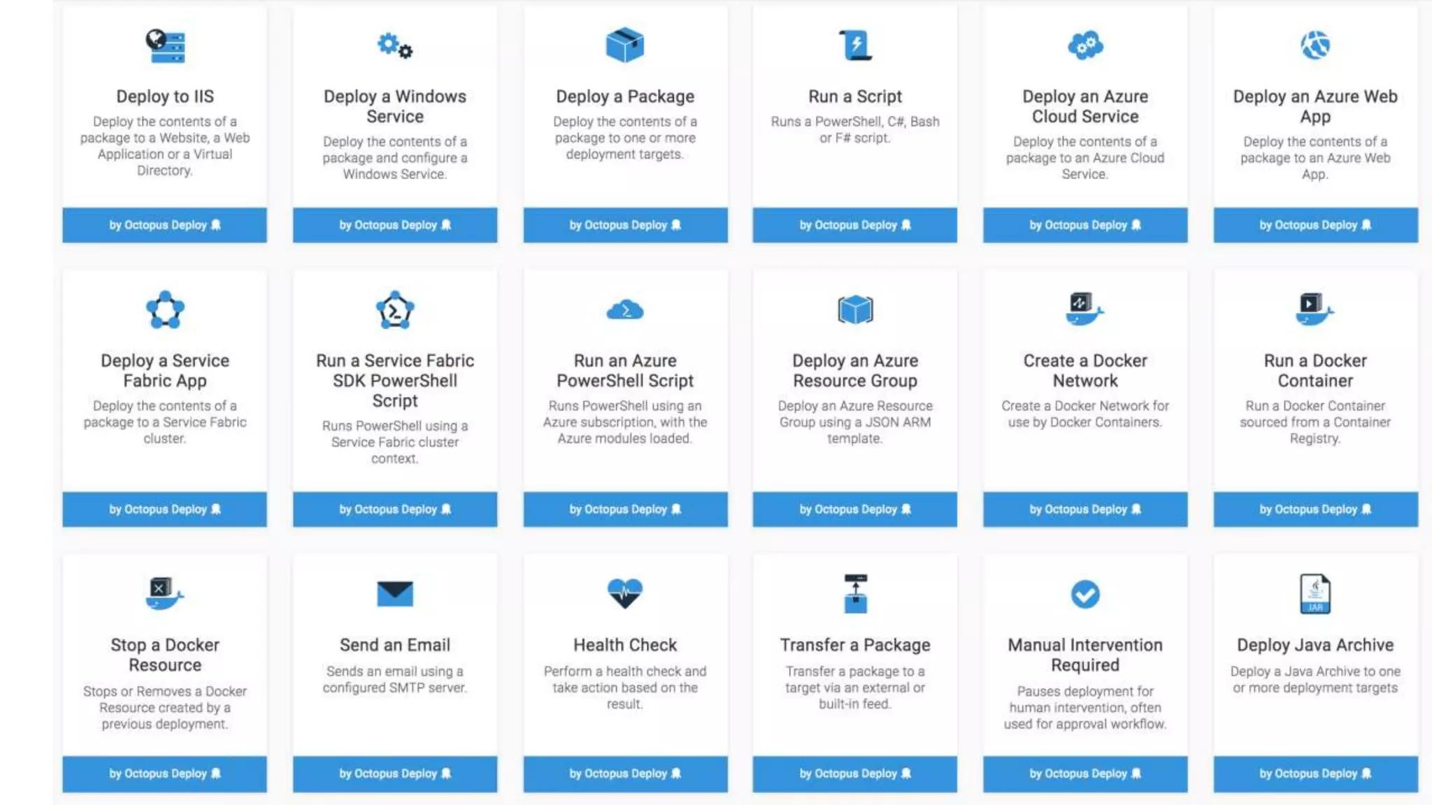The width and height of the screenshot is (1432, 805).
Task: Open the Transfer a Package title
Action: pyautogui.click(x=855, y=645)
